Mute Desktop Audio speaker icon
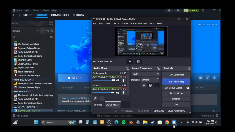Viewport: 235px width, 132px height. point(117,80)
